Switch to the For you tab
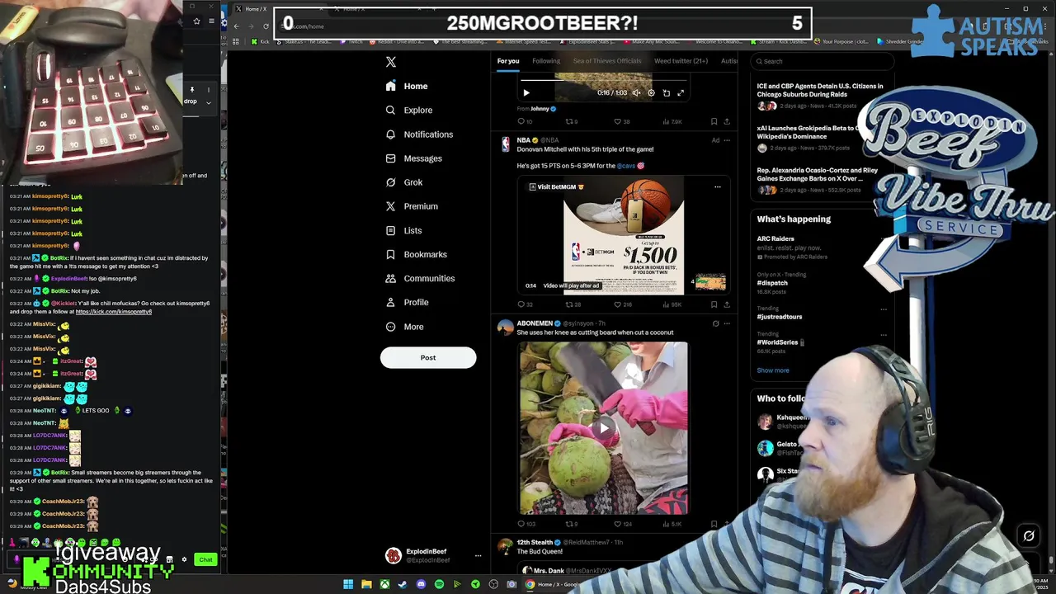Image resolution: width=1056 pixels, height=594 pixels. [x=508, y=61]
